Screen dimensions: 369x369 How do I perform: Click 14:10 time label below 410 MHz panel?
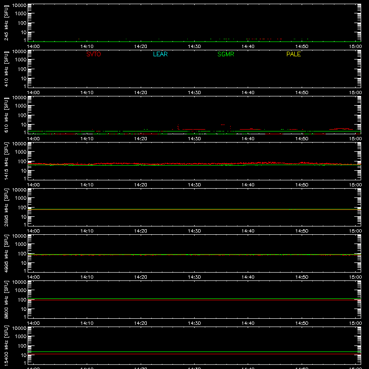[x=87, y=93]
